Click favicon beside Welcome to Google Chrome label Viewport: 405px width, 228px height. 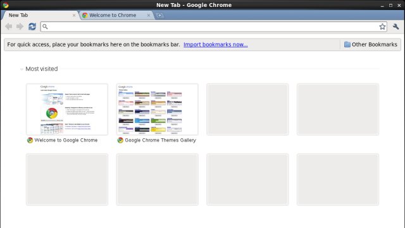[30, 140]
